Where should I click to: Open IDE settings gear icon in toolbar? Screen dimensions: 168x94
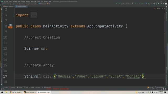pyautogui.click(x=164, y=4)
